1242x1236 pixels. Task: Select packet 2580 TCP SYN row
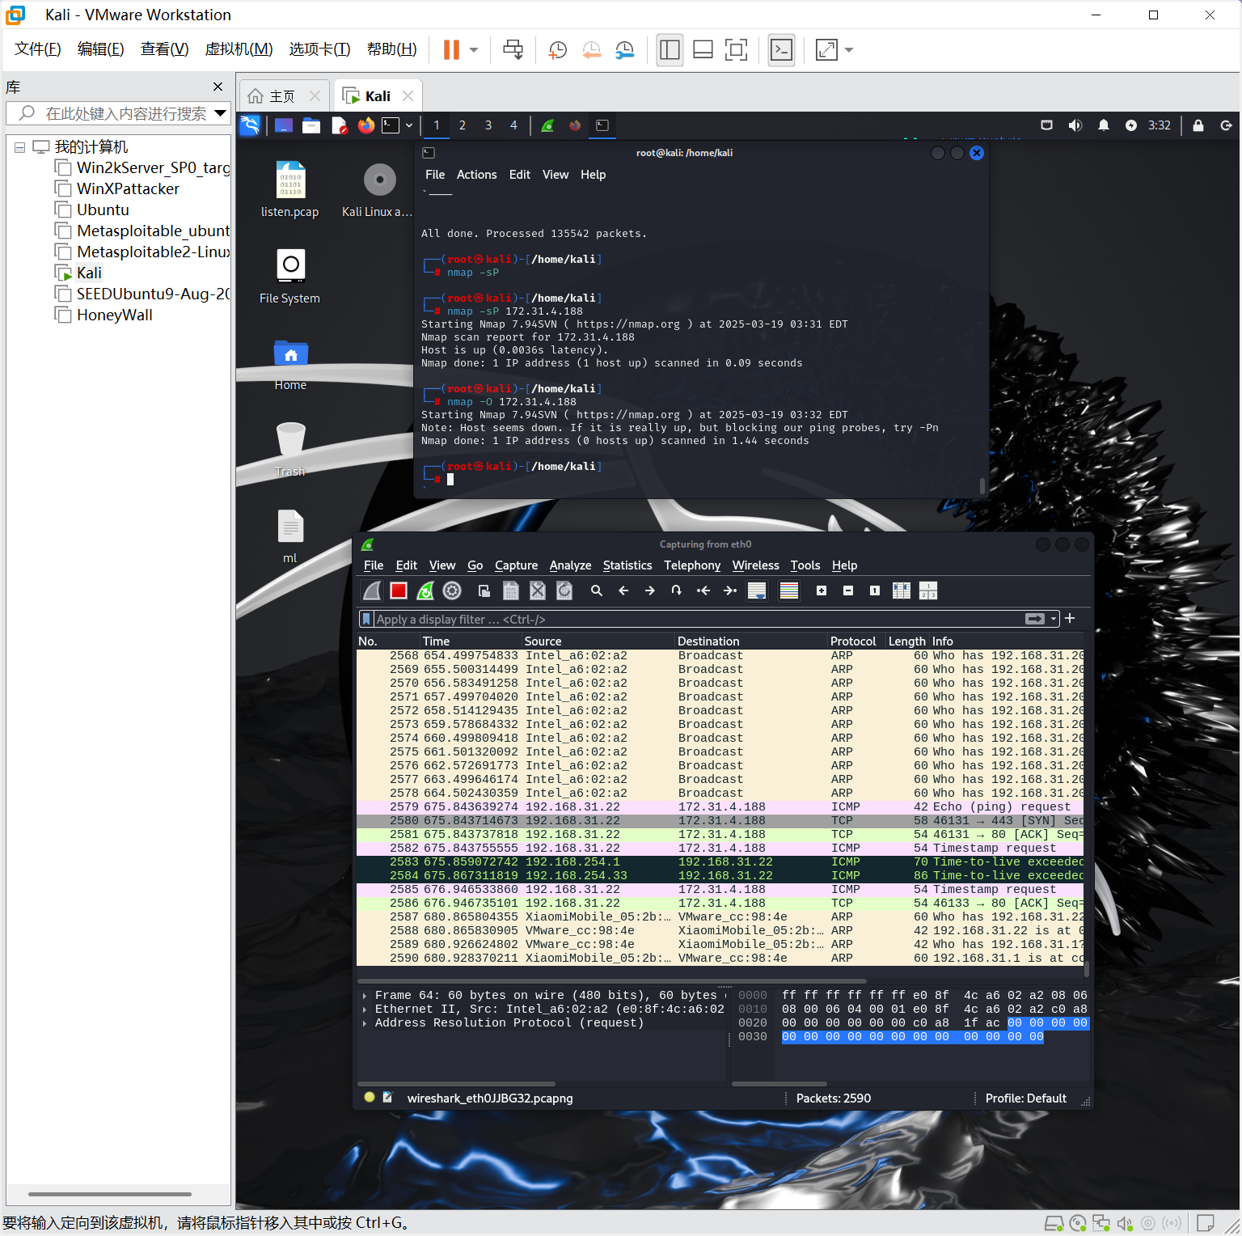(x=720, y=820)
